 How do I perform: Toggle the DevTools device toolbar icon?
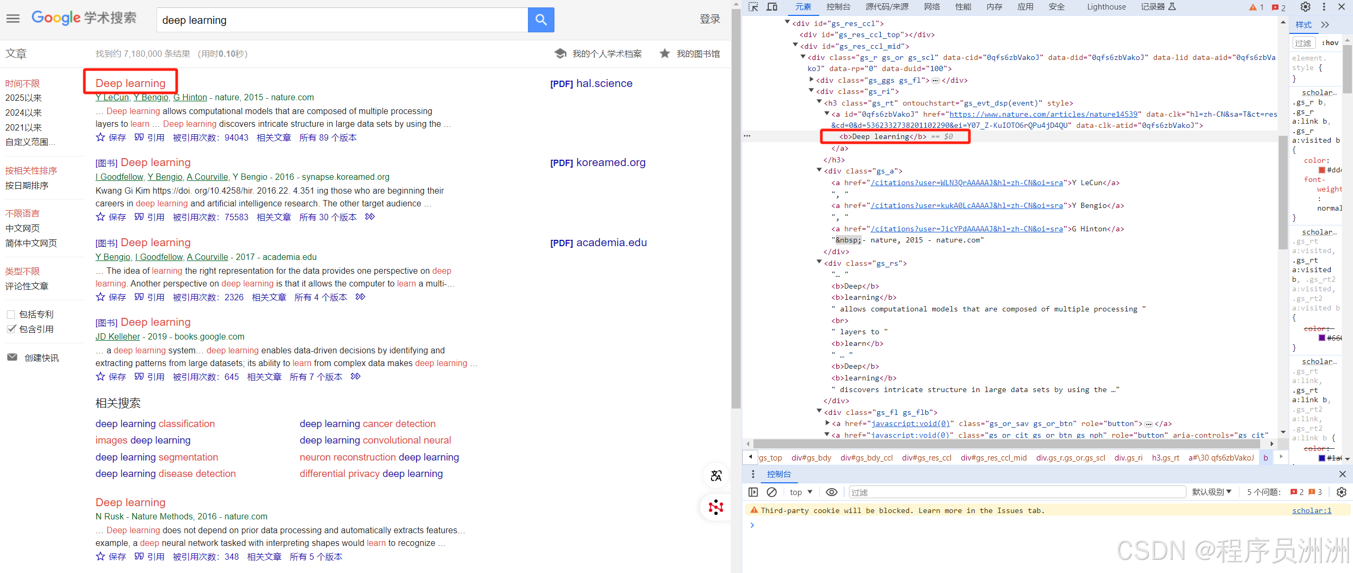[772, 7]
